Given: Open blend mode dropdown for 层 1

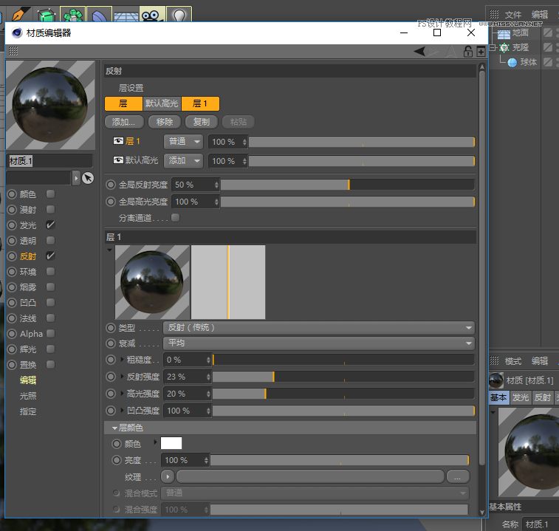Looking at the screenshot, I should coord(183,142).
